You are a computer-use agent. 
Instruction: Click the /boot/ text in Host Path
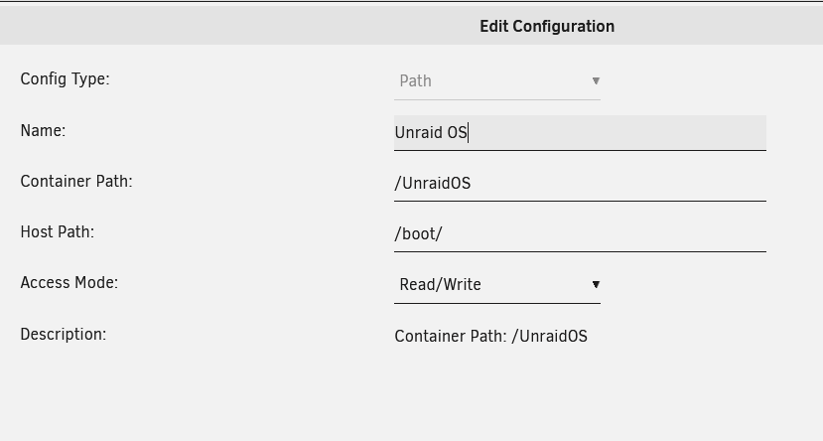point(418,234)
